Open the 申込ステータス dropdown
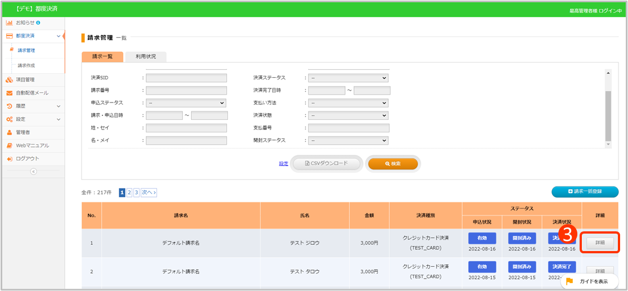This screenshot has width=628, height=291. coord(186,103)
